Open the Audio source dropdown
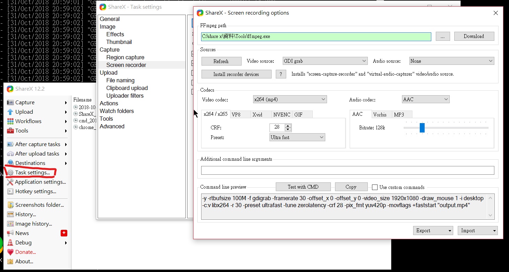 451,61
